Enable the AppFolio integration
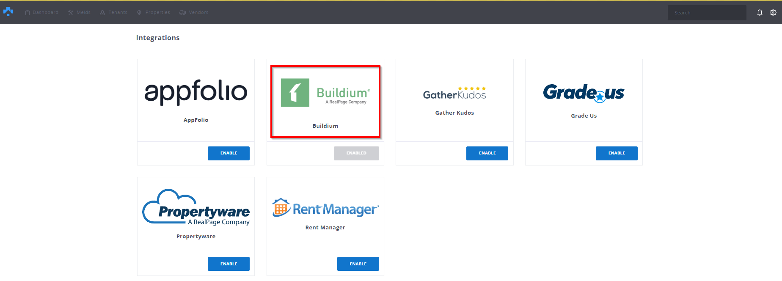 point(229,153)
